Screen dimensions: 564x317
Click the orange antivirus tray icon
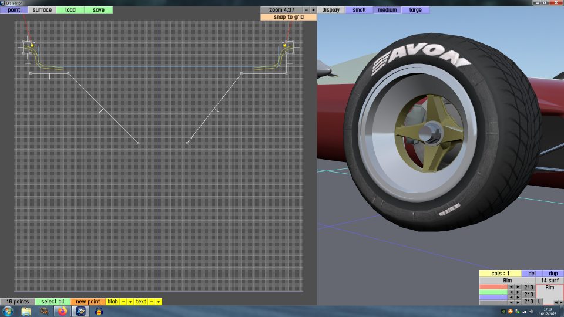point(511,312)
